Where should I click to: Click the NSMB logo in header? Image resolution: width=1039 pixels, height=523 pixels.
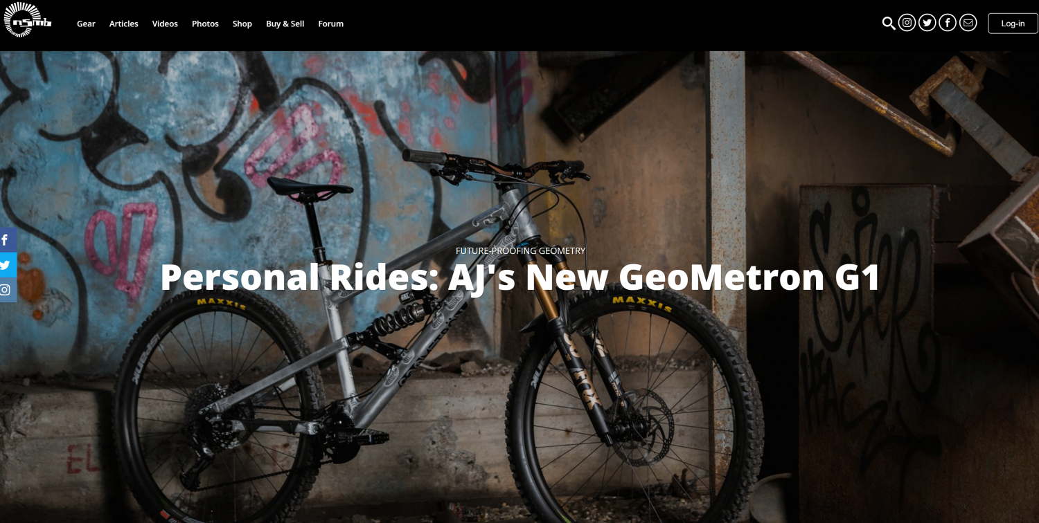[x=28, y=20]
